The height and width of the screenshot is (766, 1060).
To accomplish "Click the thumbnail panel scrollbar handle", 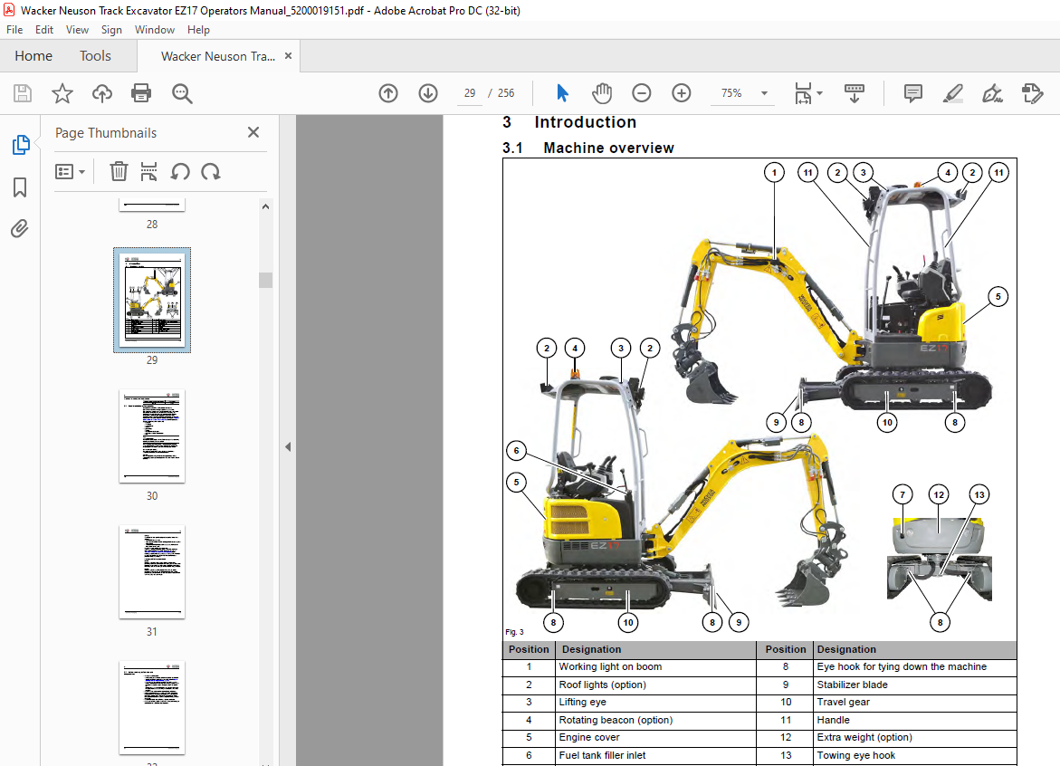I will pyautogui.click(x=265, y=280).
